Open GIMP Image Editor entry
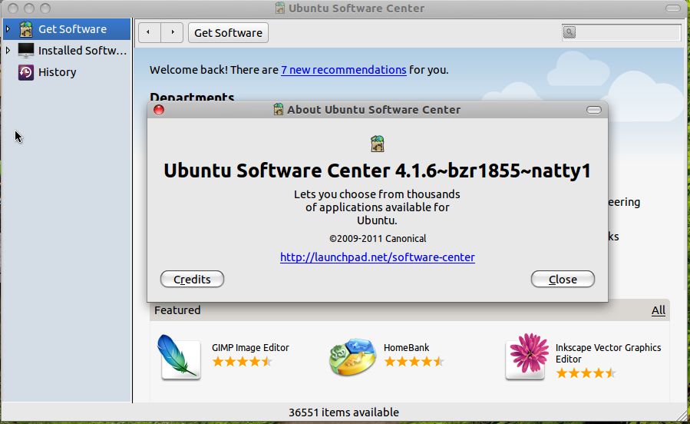 pyautogui.click(x=250, y=347)
